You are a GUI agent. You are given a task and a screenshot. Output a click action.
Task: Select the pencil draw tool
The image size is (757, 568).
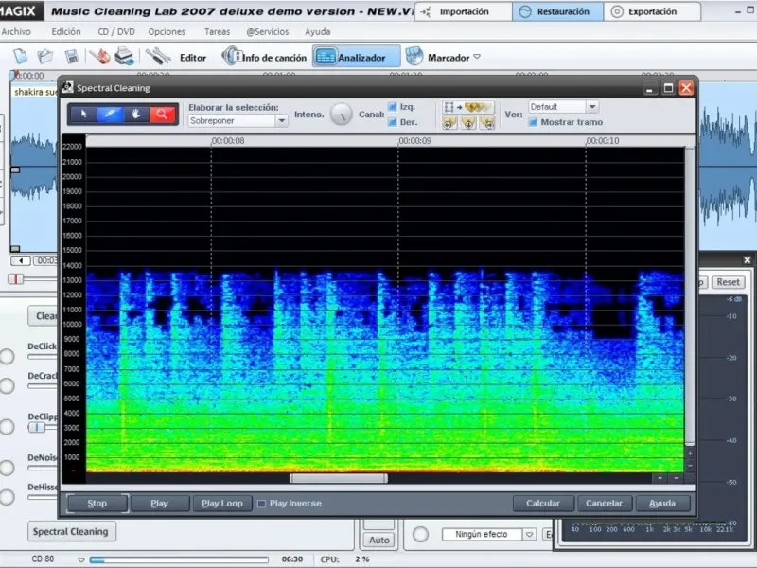[110, 115]
